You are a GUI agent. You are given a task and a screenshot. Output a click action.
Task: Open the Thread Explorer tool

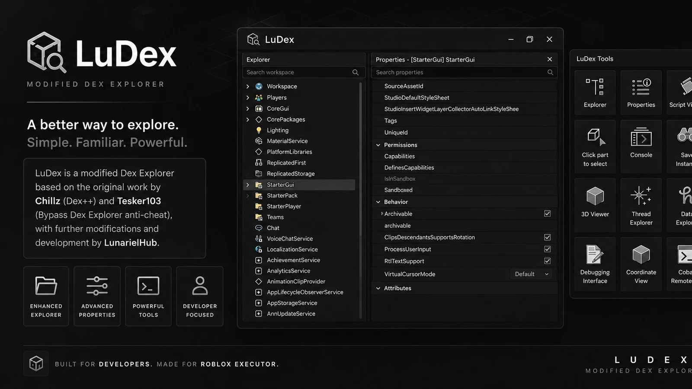click(641, 205)
